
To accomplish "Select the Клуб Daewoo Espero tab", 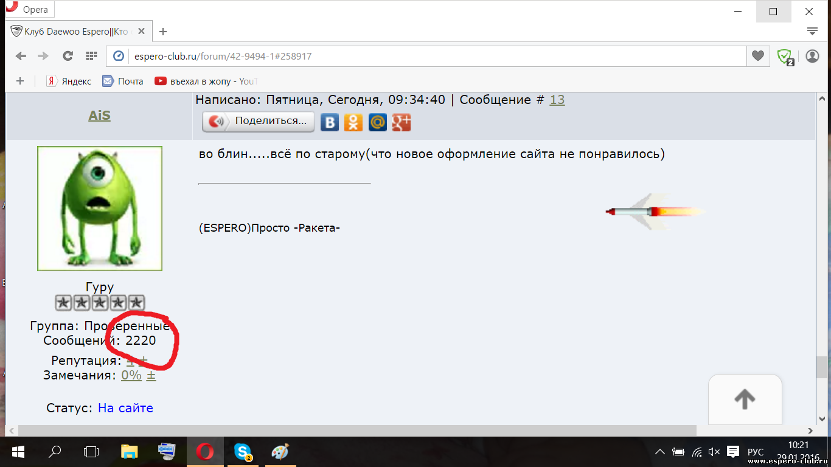I will click(x=75, y=31).
